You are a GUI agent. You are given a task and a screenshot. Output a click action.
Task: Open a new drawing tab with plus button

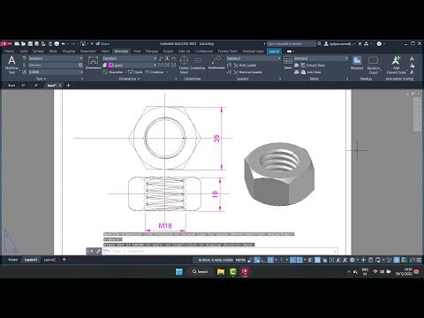pos(69,86)
